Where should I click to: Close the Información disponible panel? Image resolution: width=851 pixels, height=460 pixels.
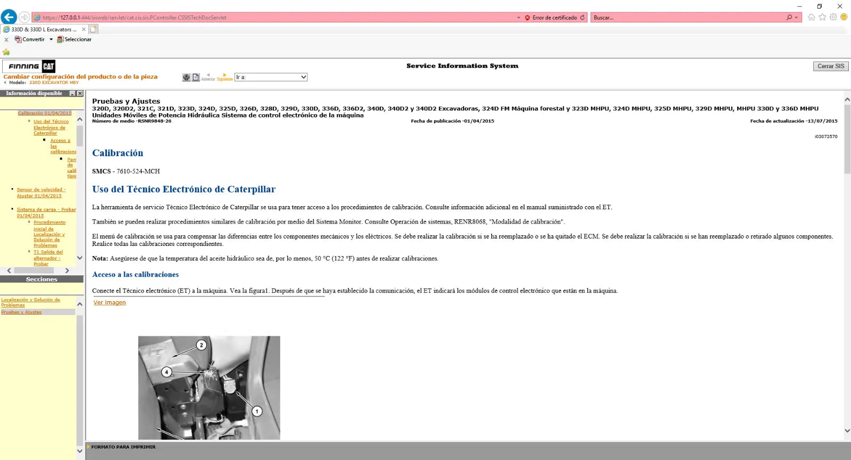[80, 93]
